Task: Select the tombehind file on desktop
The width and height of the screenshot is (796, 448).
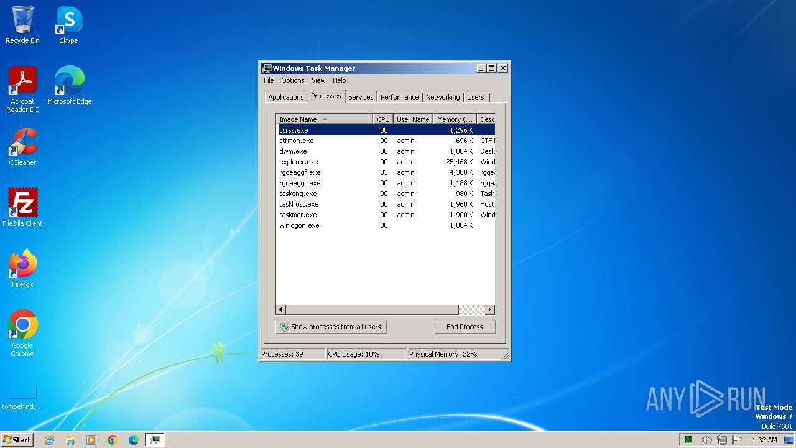Action: pos(22,398)
